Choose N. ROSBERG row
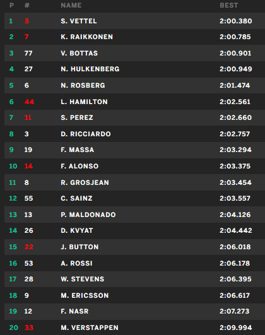Image resolution: width=265 pixels, height=335 pixels. [134, 85]
